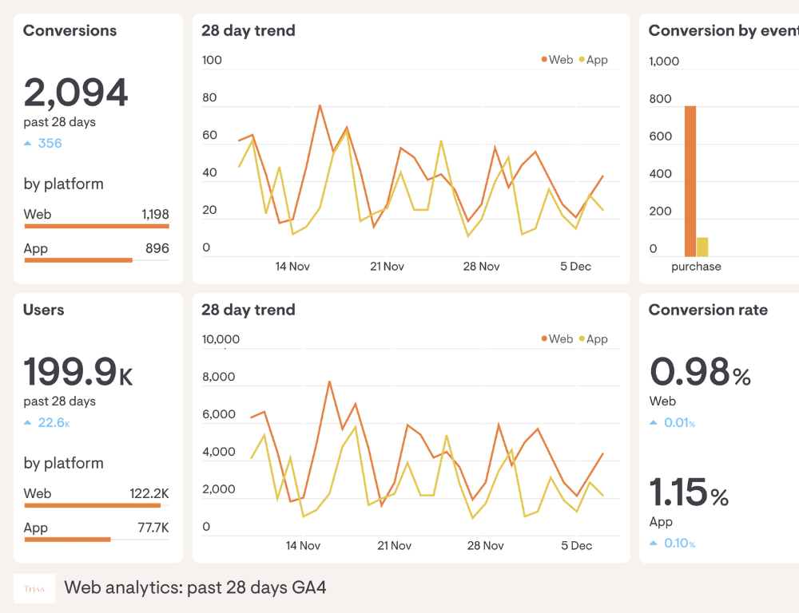The width and height of the screenshot is (799, 613).
Task: Click the 14 Nov label on Conversions trend
Action: [x=292, y=267]
